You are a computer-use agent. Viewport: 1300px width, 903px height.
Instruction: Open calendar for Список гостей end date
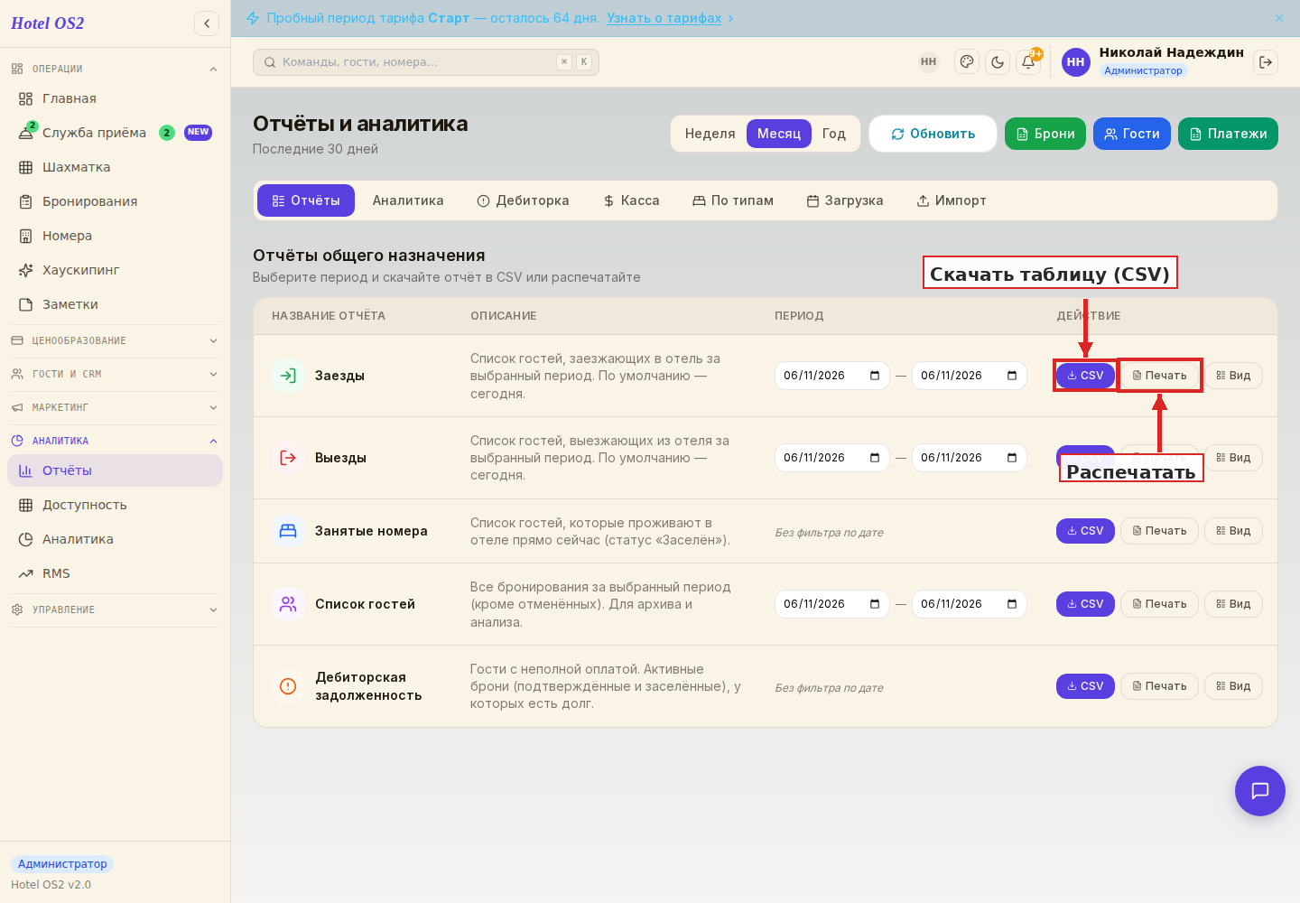click(1012, 604)
